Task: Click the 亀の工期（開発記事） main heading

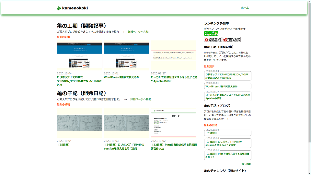Action: point(82,26)
